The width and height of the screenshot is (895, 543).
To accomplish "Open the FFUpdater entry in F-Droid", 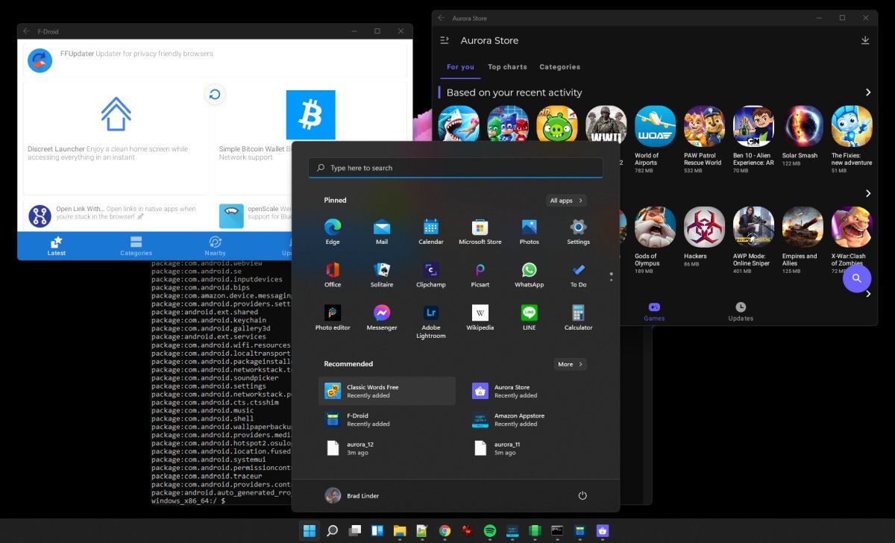I will tap(216, 60).
